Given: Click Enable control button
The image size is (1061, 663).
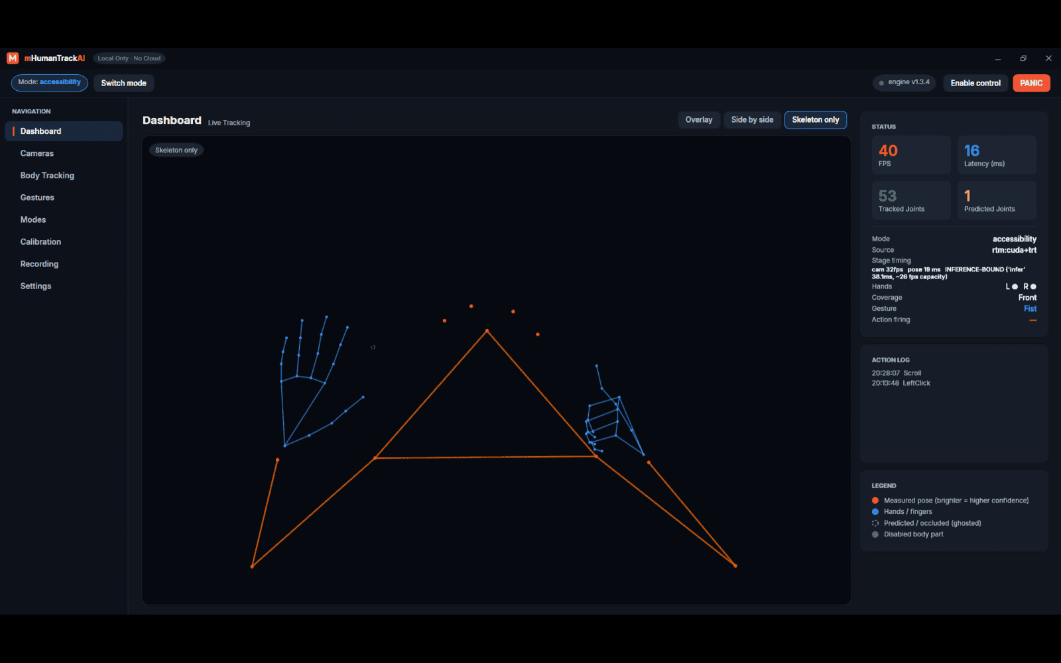Looking at the screenshot, I should [x=975, y=83].
